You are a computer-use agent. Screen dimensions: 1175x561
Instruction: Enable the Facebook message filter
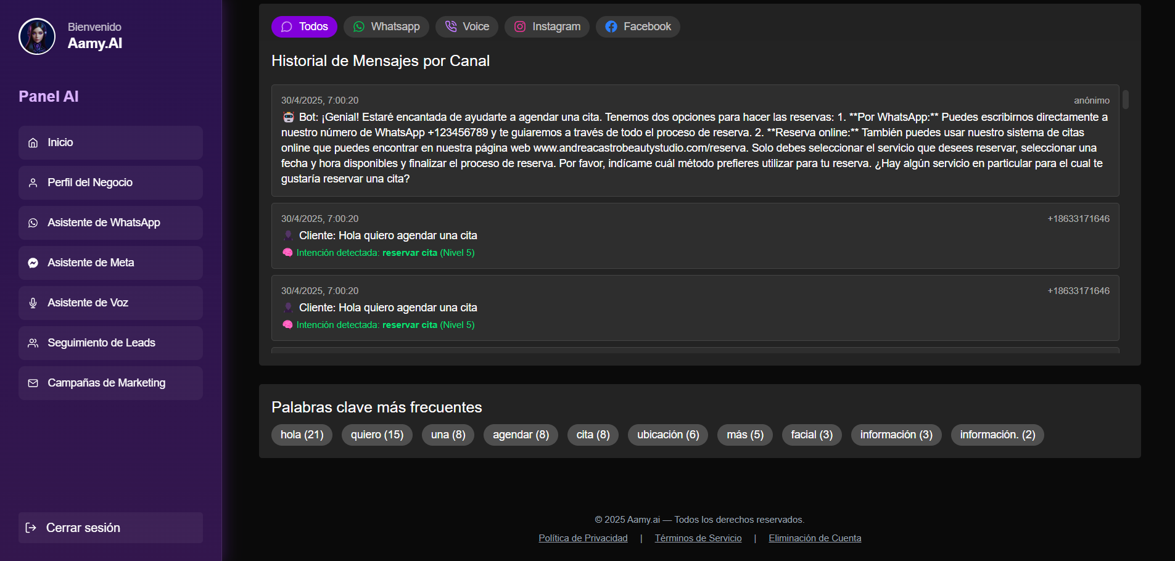click(x=638, y=27)
